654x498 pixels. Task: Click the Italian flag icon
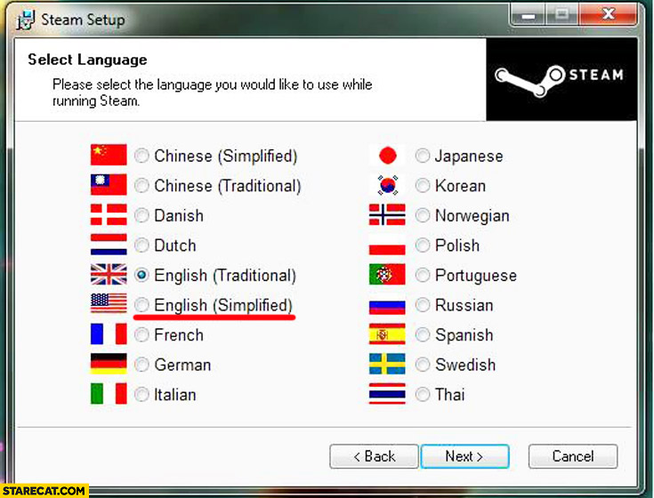click(109, 394)
